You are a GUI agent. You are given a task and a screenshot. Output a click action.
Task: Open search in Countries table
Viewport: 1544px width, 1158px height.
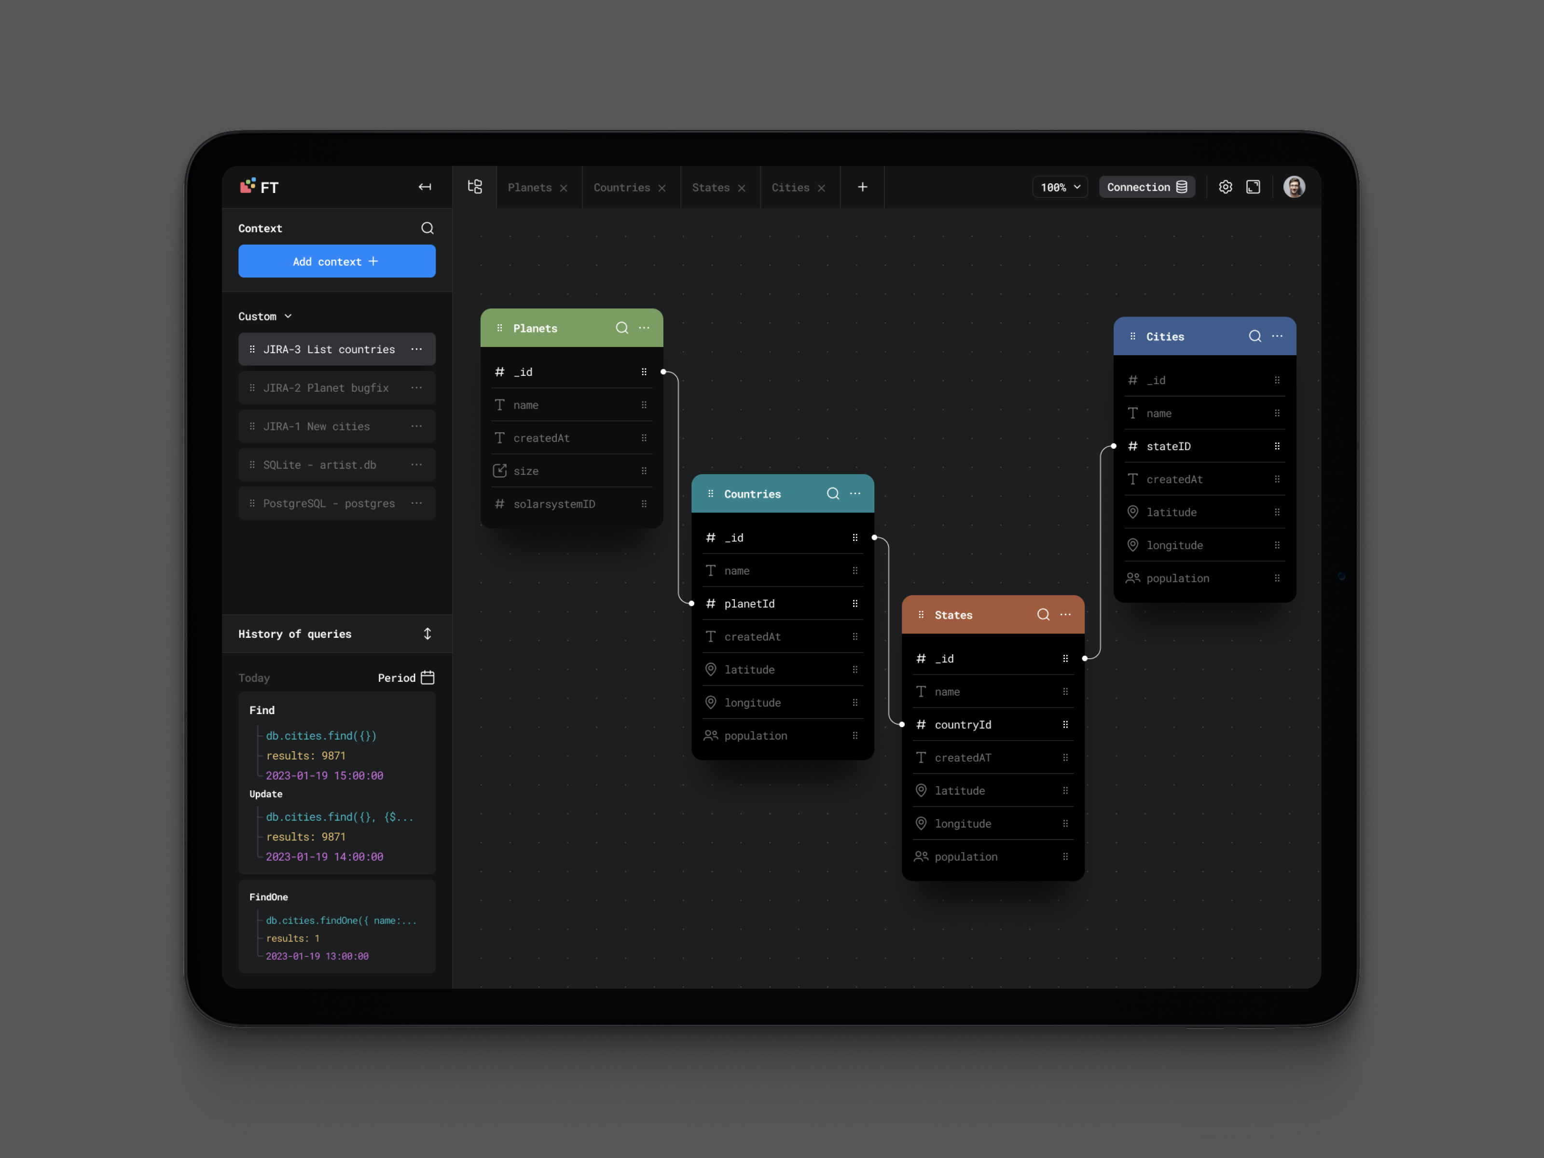pyautogui.click(x=831, y=493)
